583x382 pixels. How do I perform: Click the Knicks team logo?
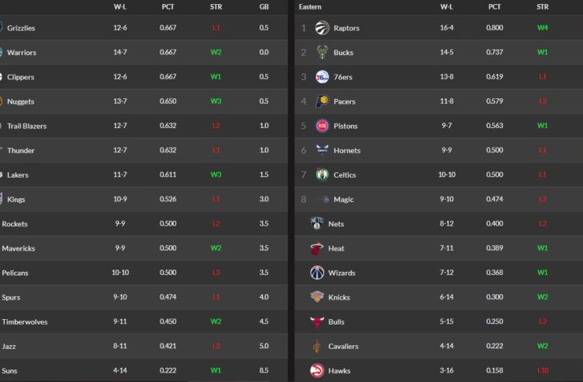[317, 297]
